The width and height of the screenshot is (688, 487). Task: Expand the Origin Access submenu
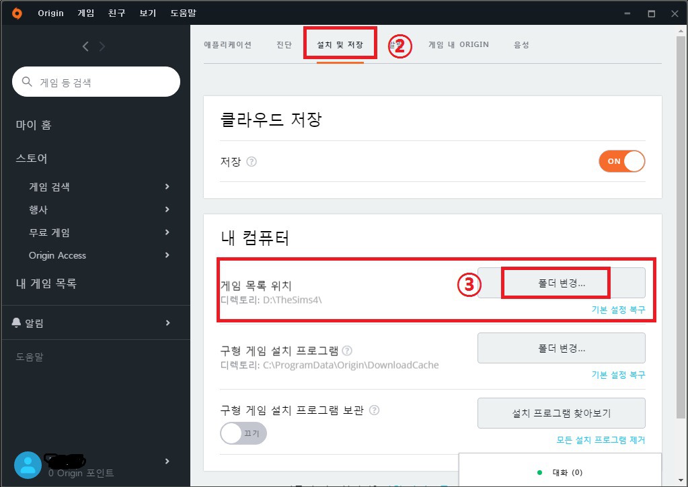pos(167,255)
